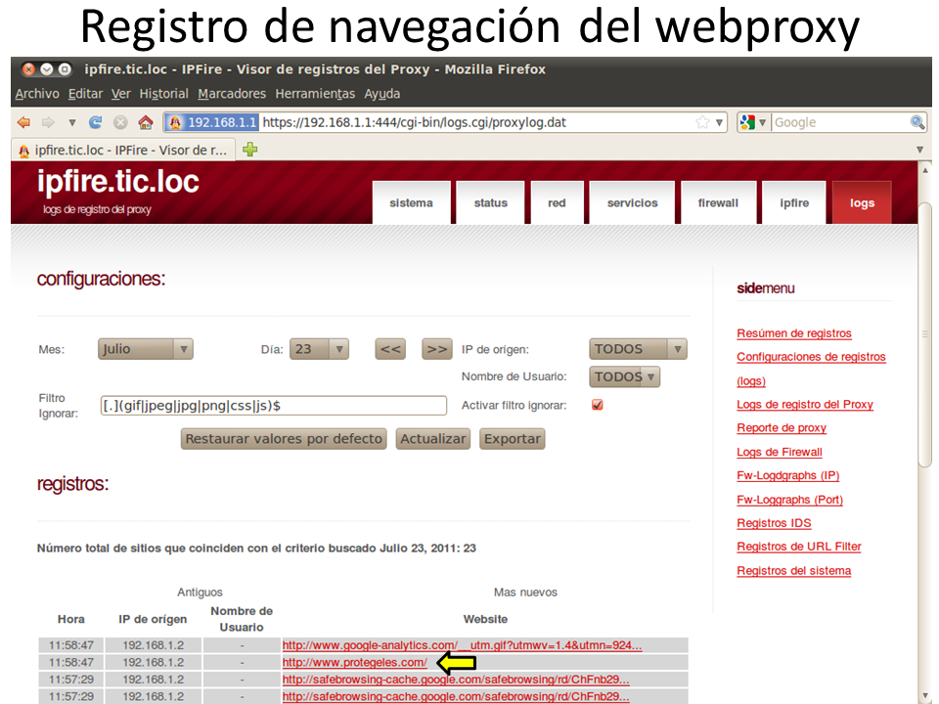The height and width of the screenshot is (704, 939).
Task: Go to the Firefox home page icon
Action: pos(145,122)
